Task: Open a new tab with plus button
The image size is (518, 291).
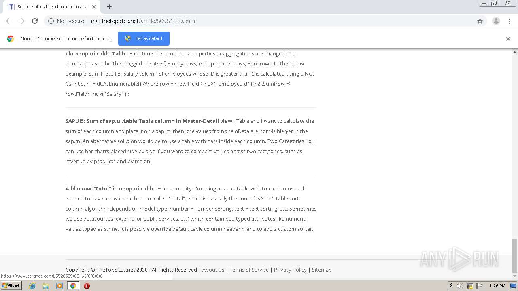Action: [109, 7]
